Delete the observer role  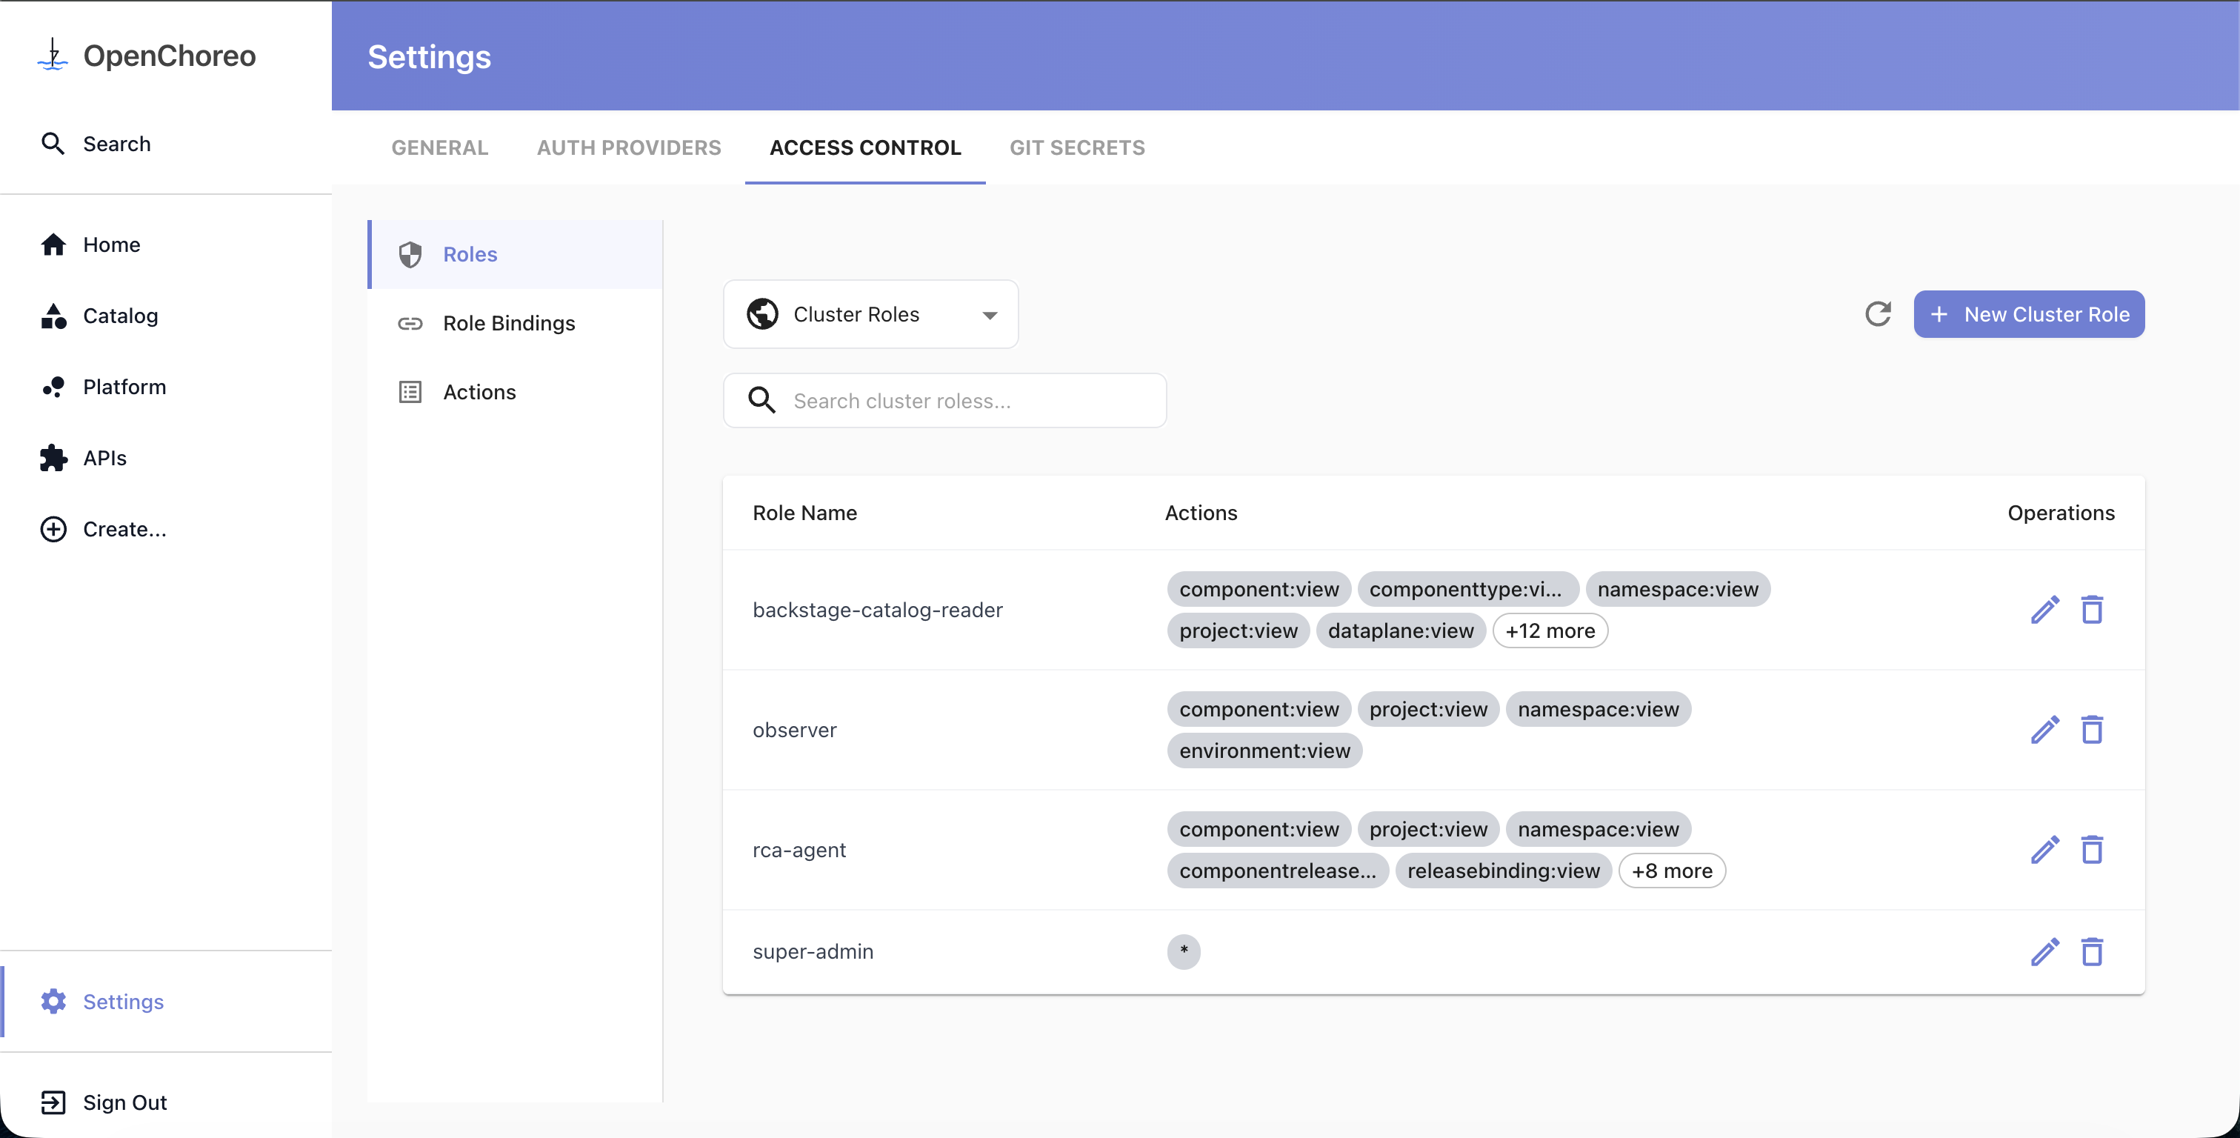point(2091,730)
